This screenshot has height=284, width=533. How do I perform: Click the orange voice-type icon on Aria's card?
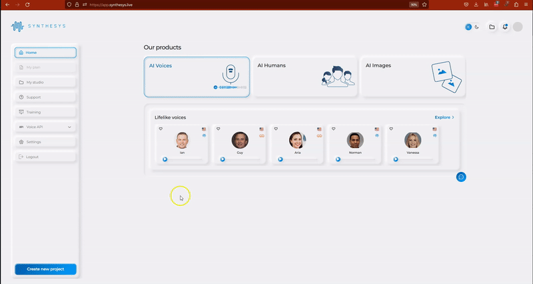click(319, 136)
